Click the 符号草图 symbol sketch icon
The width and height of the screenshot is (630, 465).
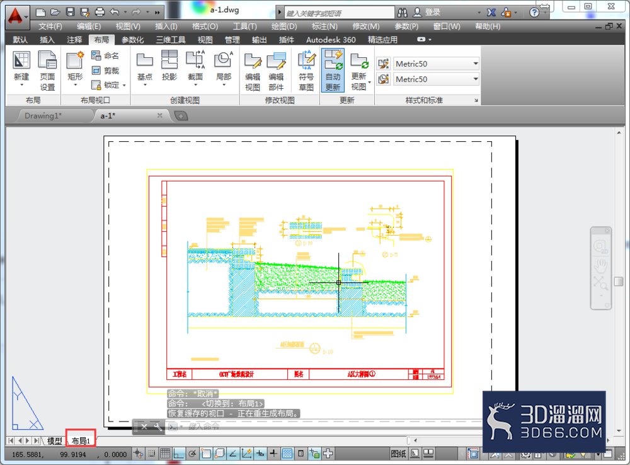(306, 71)
